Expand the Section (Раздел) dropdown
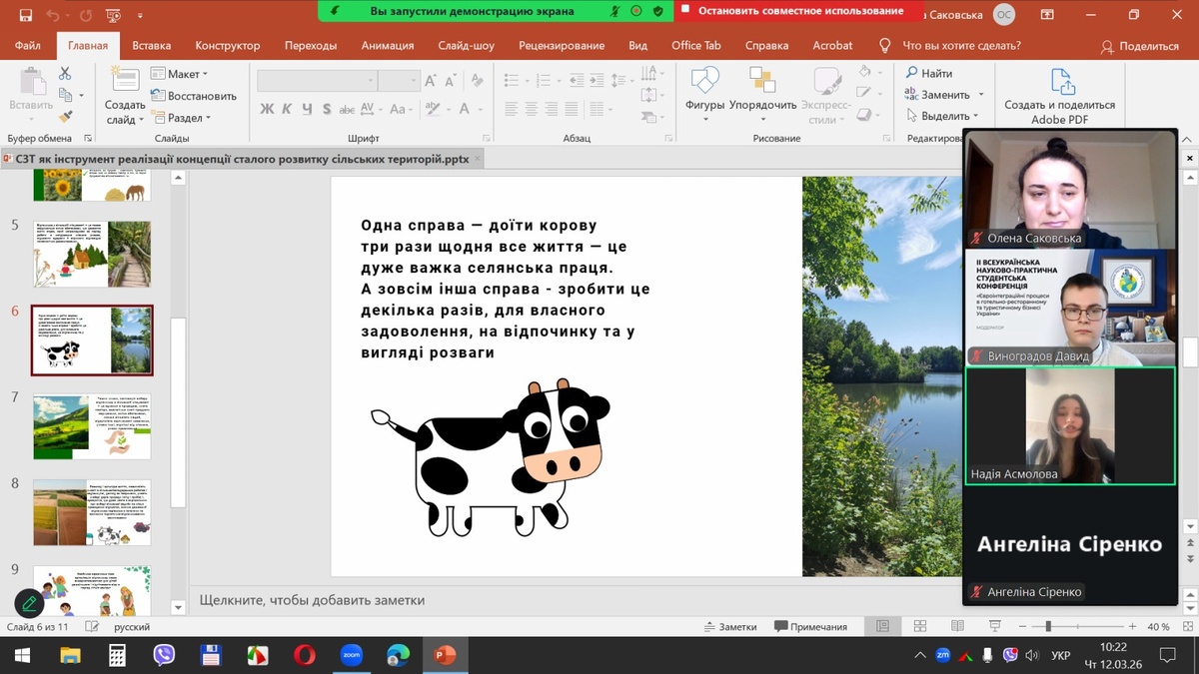This screenshot has width=1199, height=674. 181,118
